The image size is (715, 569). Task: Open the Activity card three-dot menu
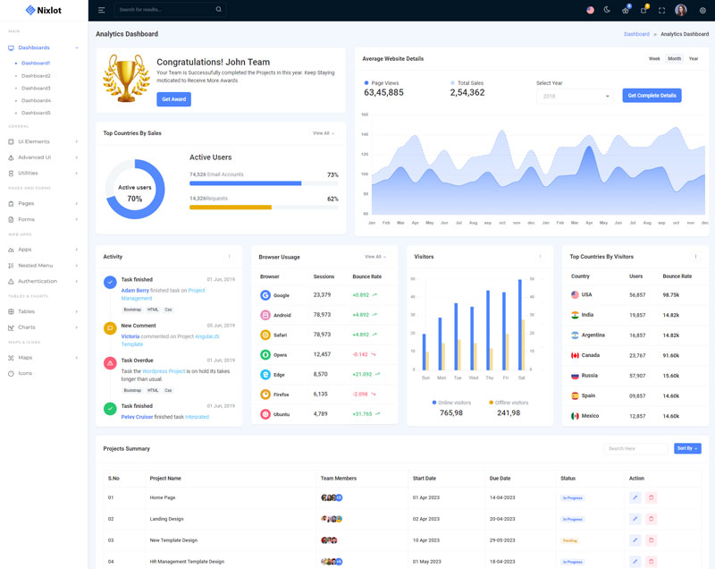click(229, 257)
